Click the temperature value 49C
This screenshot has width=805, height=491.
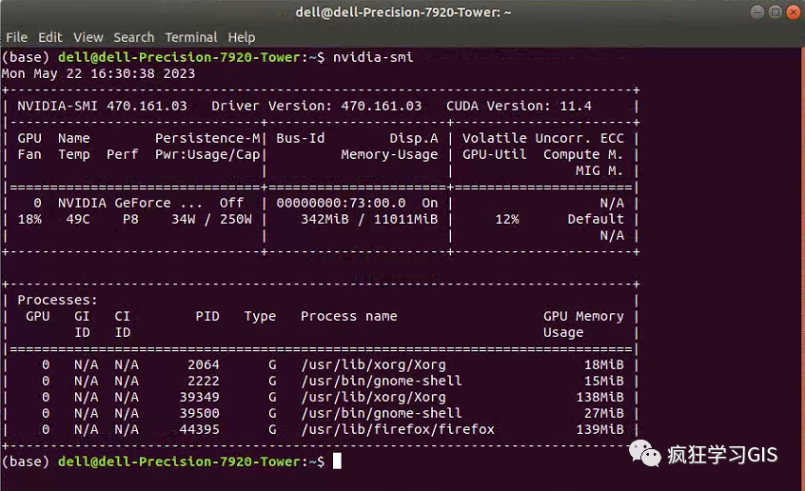[78, 219]
